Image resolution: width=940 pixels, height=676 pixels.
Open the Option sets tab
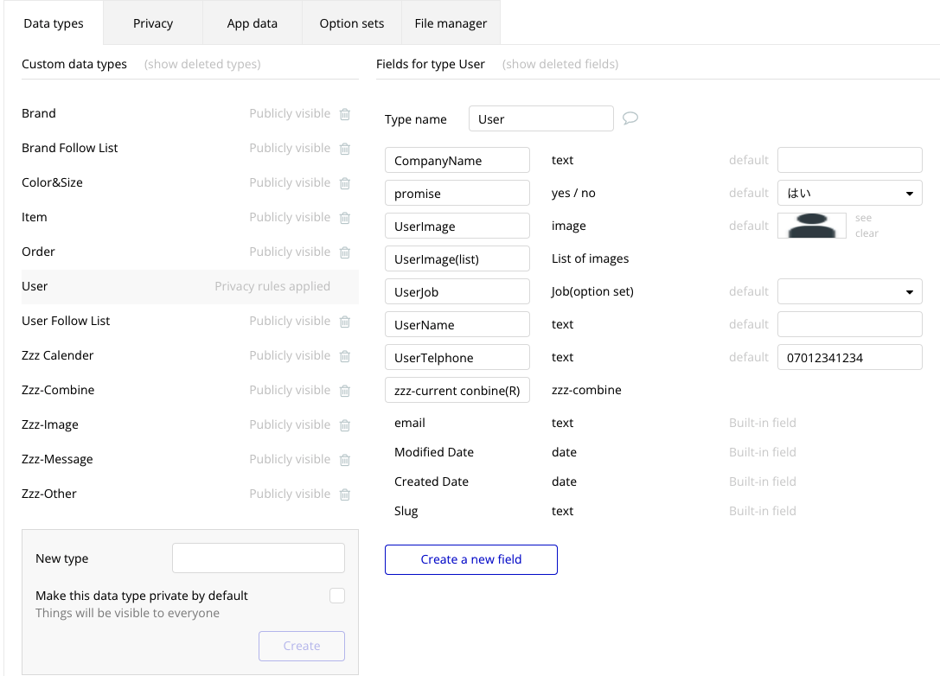352,23
